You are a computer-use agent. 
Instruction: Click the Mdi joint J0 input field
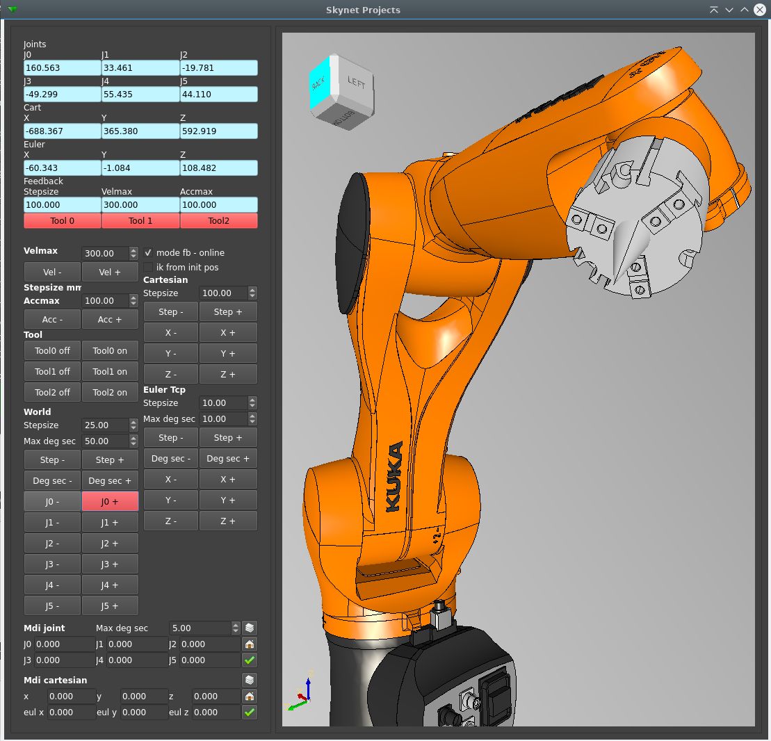64,644
